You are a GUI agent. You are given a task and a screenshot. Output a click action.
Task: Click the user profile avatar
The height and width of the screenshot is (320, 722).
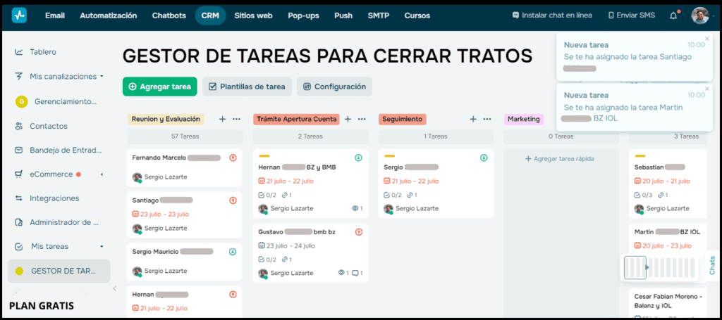[699, 15]
